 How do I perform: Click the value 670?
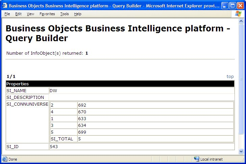tap(82, 112)
